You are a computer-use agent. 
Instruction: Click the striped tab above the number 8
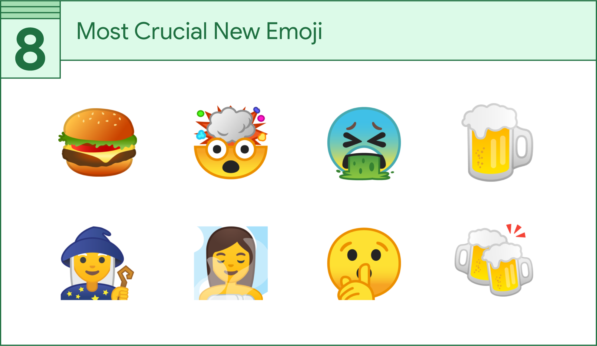point(30,10)
